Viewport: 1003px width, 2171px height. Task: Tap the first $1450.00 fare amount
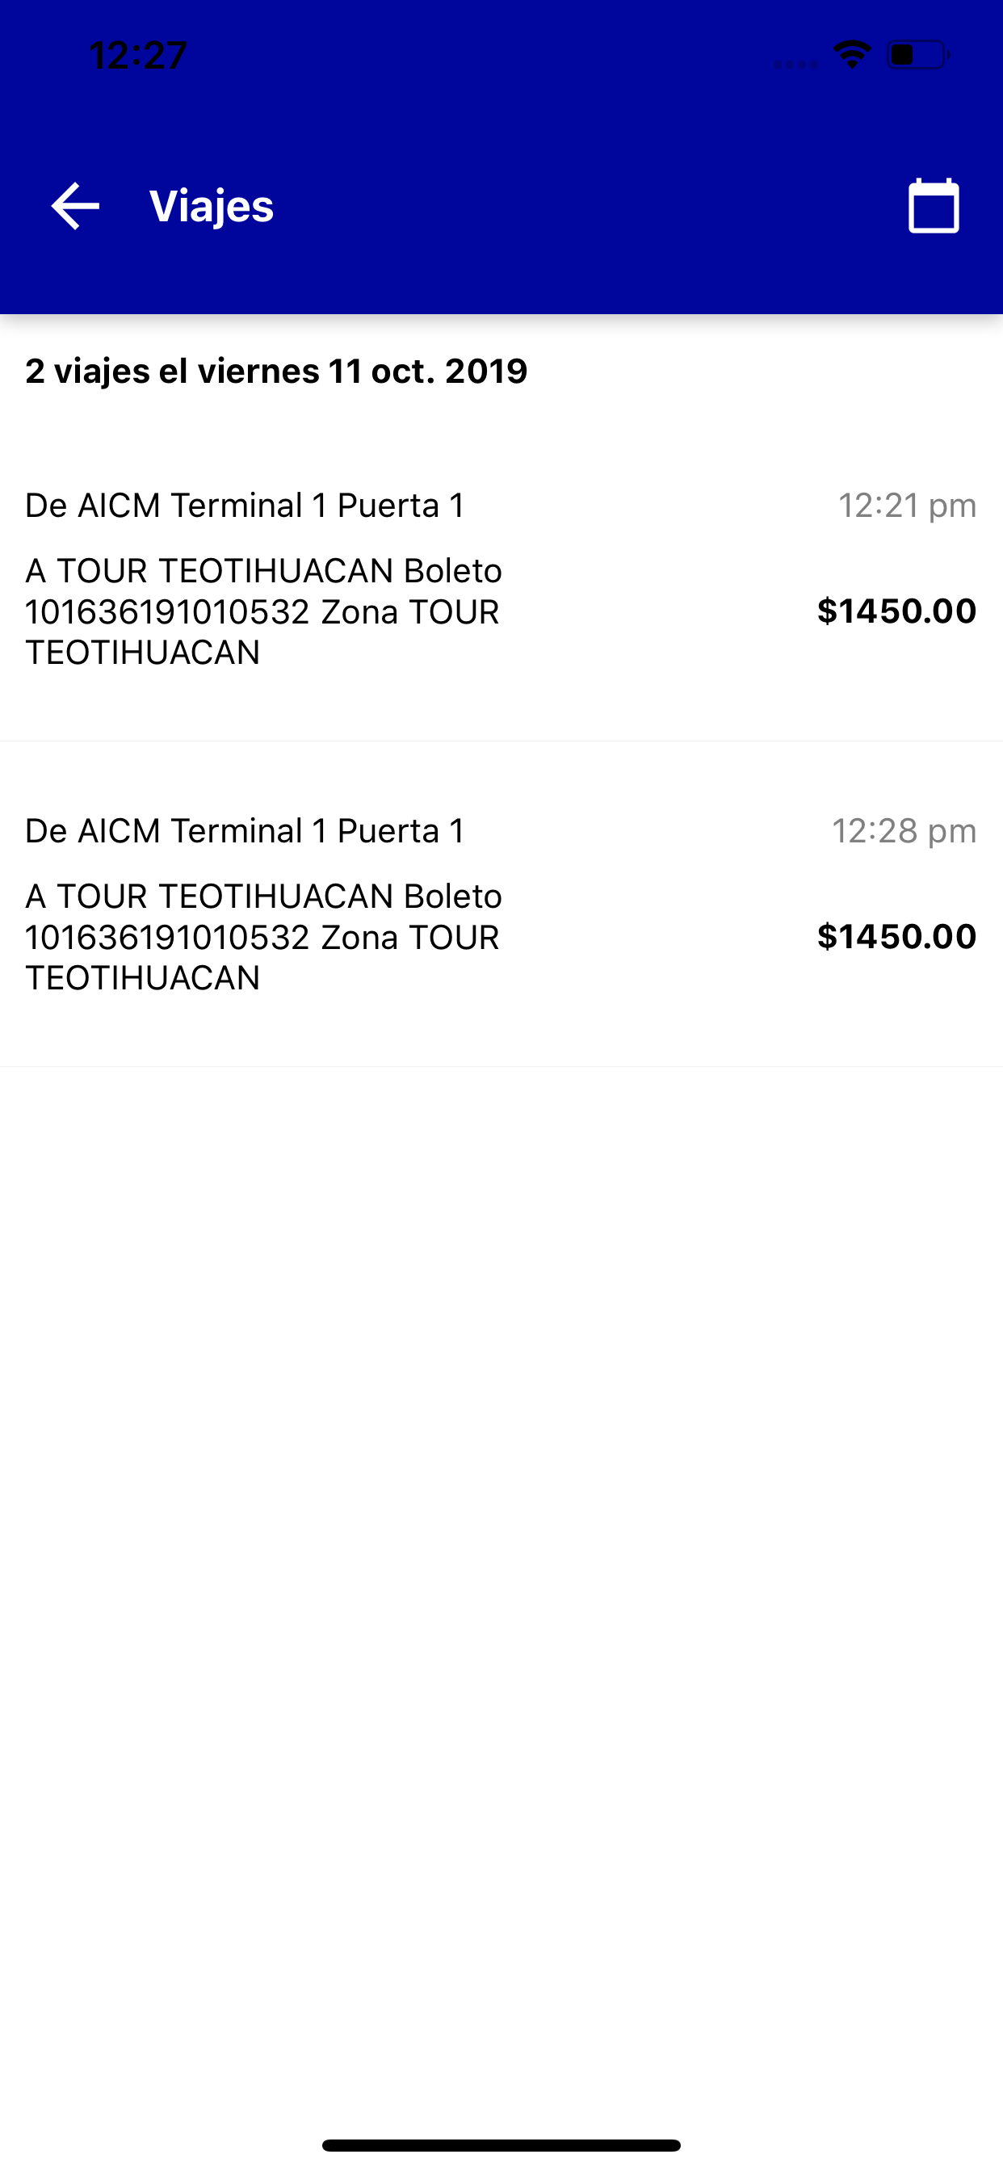click(x=896, y=611)
